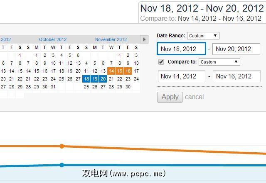Select November 16 in the calendar

pyautogui.click(x=128, y=71)
